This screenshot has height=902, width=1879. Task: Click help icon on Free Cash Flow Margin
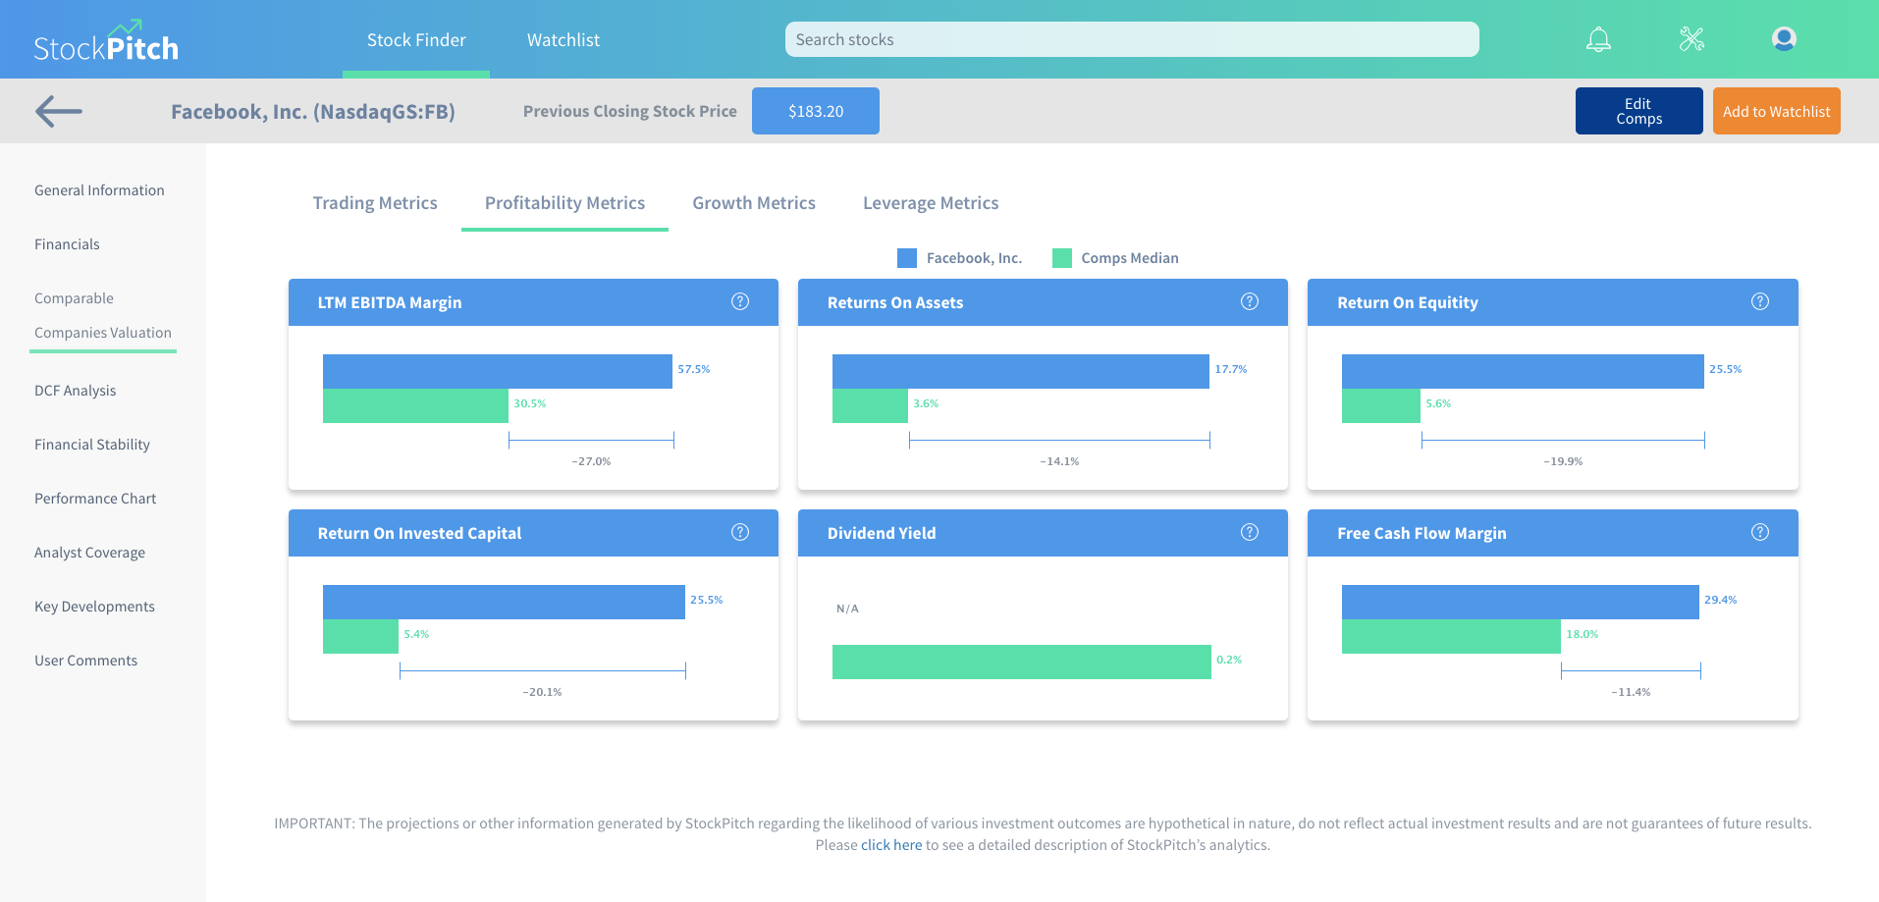[x=1760, y=532]
